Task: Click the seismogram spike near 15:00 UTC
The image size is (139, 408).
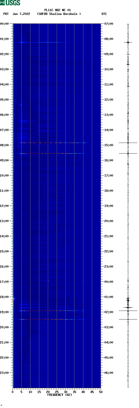Action: [x=128, y=143]
